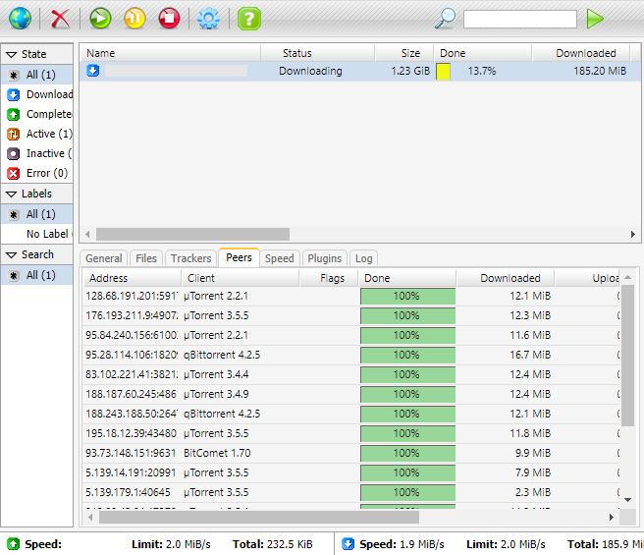
Task: Stop the torrent using the red stop icon
Action: tap(169, 18)
